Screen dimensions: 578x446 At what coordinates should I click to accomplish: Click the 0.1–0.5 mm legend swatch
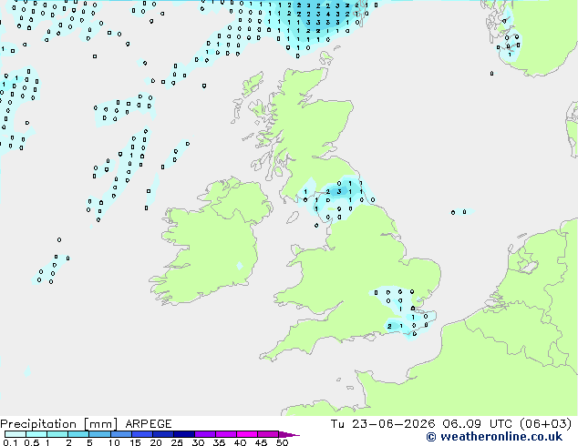(x=15, y=434)
